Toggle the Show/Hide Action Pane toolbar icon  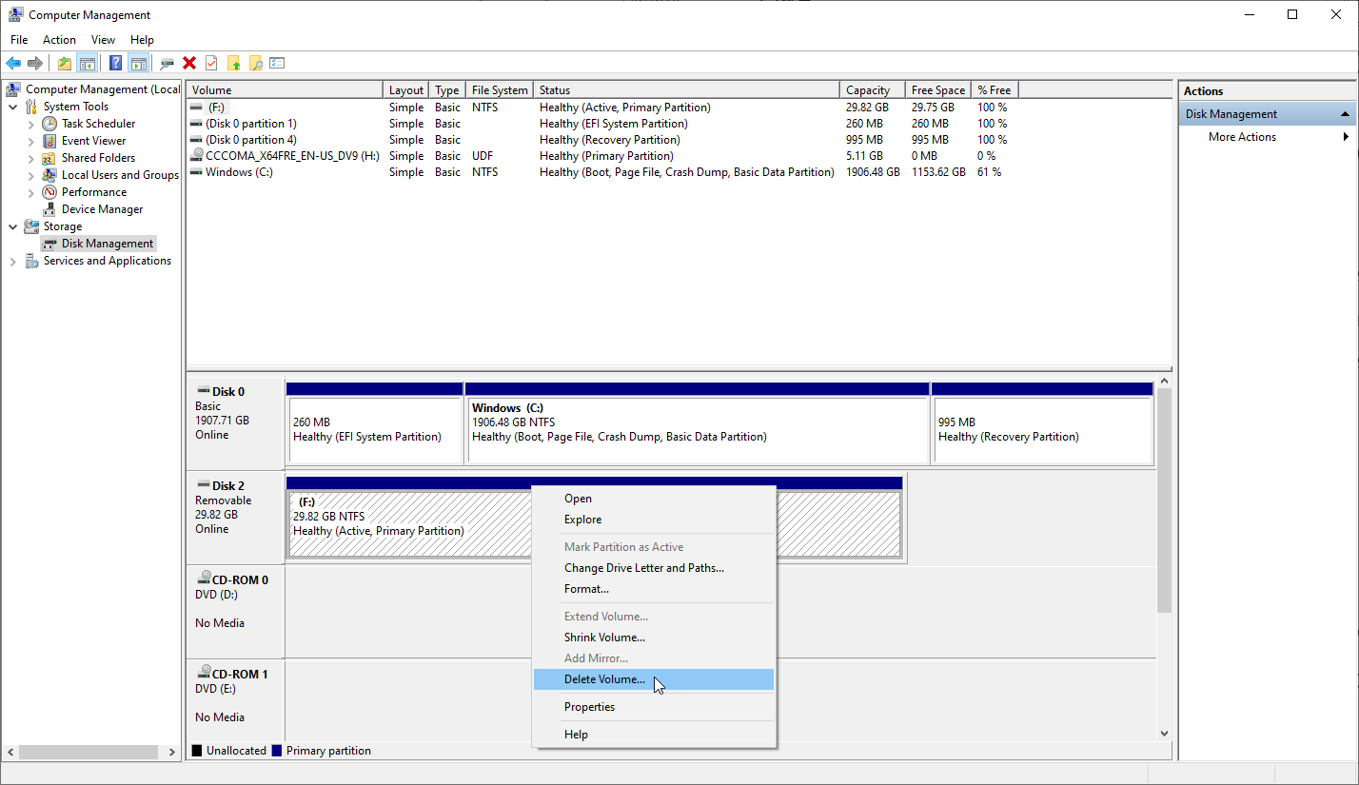138,63
